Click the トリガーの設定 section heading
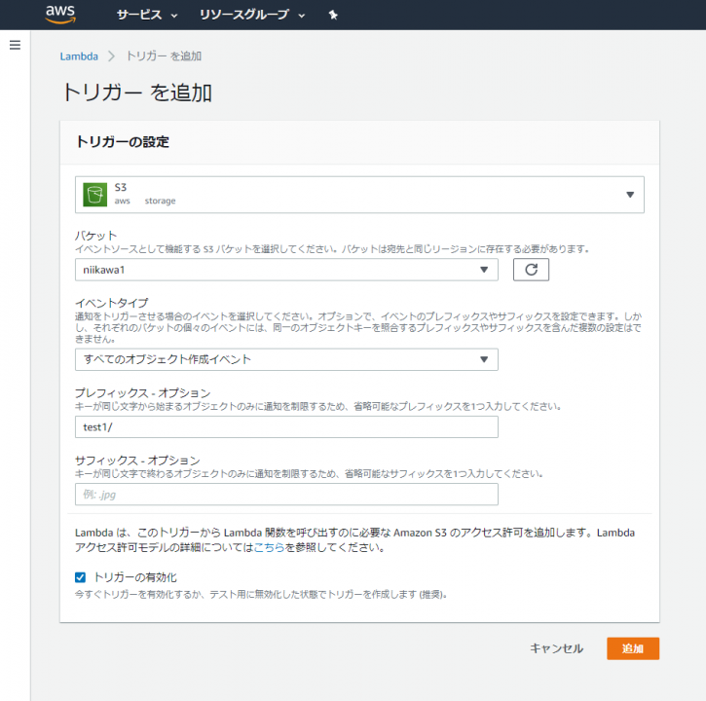The image size is (706, 701). (123, 142)
